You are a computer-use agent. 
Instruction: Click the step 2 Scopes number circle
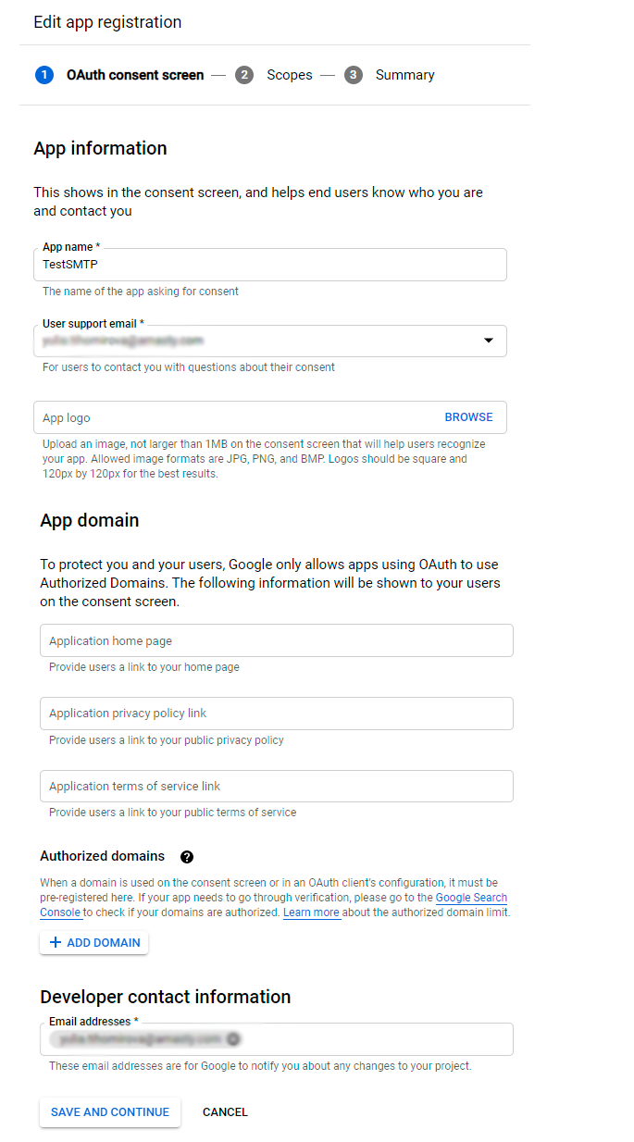[x=244, y=75]
